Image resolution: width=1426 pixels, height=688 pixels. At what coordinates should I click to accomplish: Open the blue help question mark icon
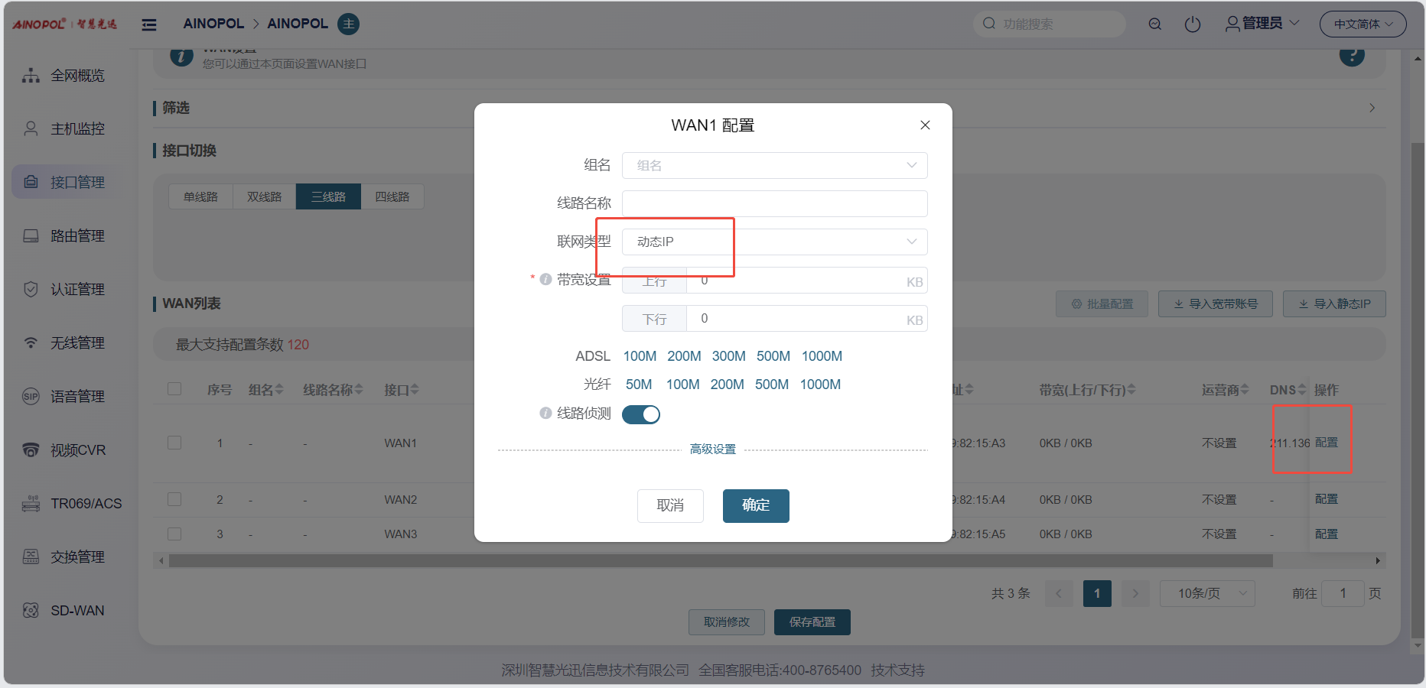point(1351,55)
